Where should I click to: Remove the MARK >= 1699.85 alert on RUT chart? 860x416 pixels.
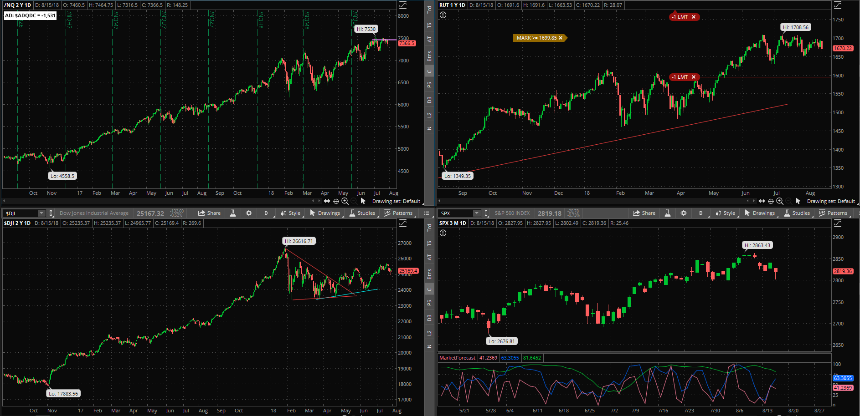pyautogui.click(x=561, y=38)
